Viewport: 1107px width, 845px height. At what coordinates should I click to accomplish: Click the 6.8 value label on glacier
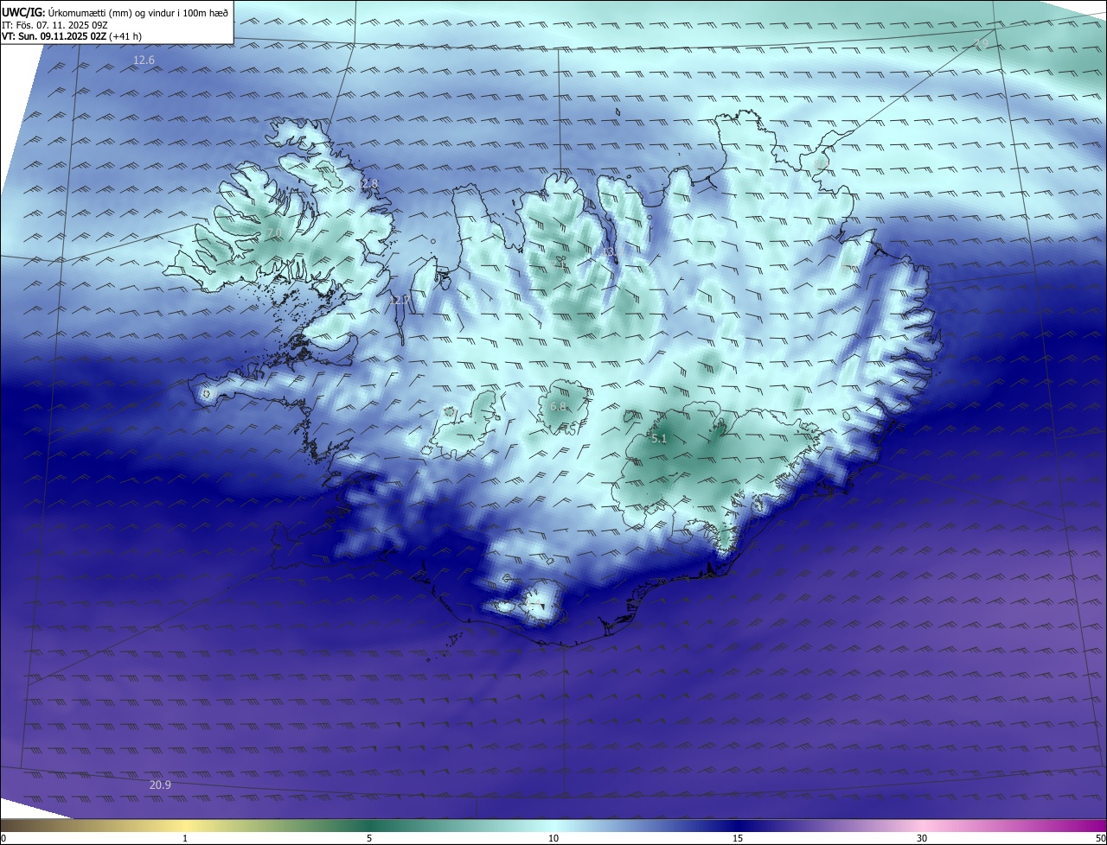[x=558, y=406]
